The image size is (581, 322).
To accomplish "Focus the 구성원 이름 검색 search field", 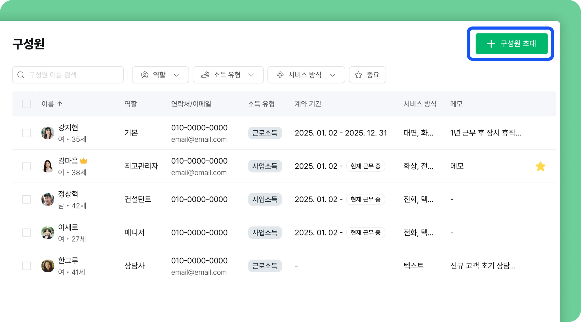I will coord(68,75).
